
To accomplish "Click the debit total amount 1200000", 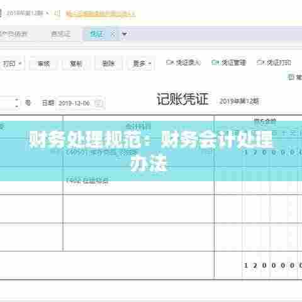I will [x=272, y=266].
